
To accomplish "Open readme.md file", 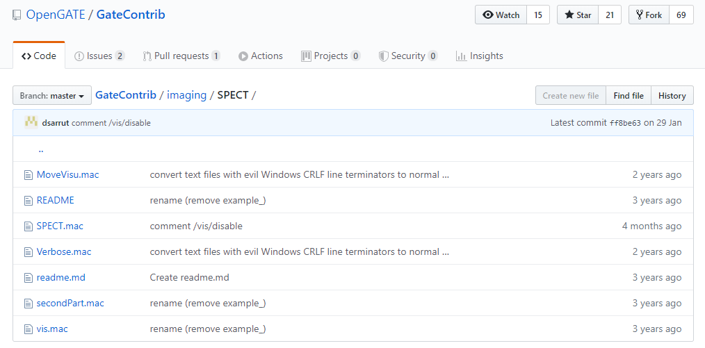I will 61,278.
